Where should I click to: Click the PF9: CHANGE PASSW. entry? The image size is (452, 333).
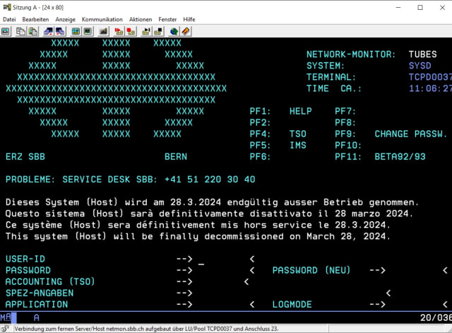[391, 134]
